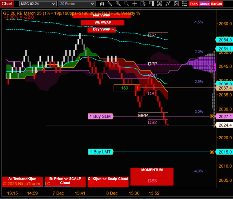Click the 130 position PnL box
This screenshot has width=233, height=199.
pos(125,88)
